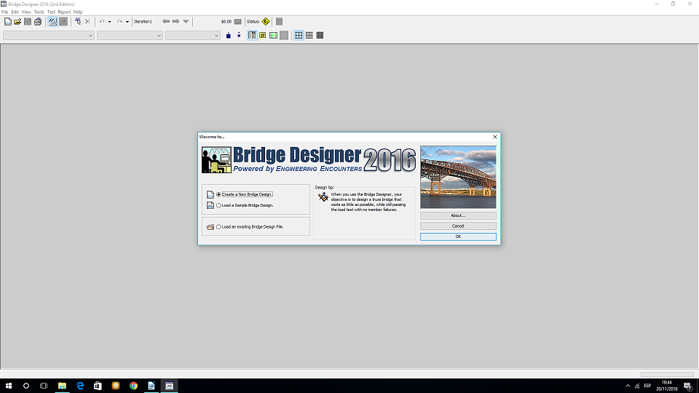Open iteration list with down triangle icon
Viewport: 699px width, 393px height.
pos(186,21)
